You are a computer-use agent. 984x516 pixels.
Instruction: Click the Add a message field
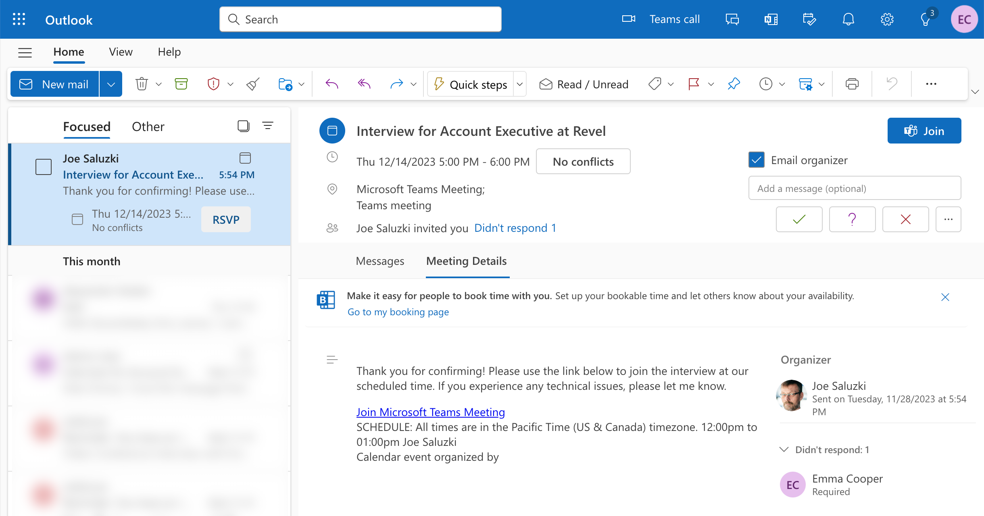(x=855, y=188)
